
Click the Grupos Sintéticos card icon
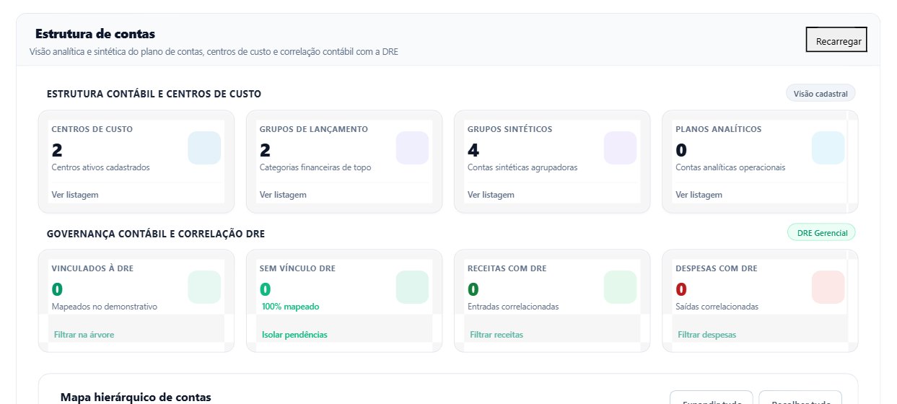click(x=620, y=148)
